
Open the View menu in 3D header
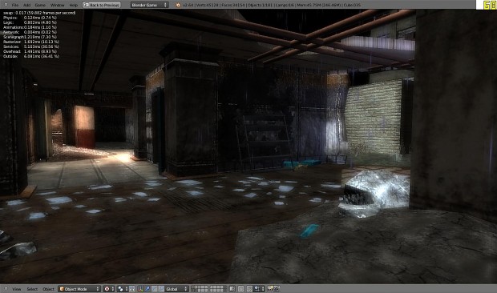pyautogui.click(x=17, y=289)
